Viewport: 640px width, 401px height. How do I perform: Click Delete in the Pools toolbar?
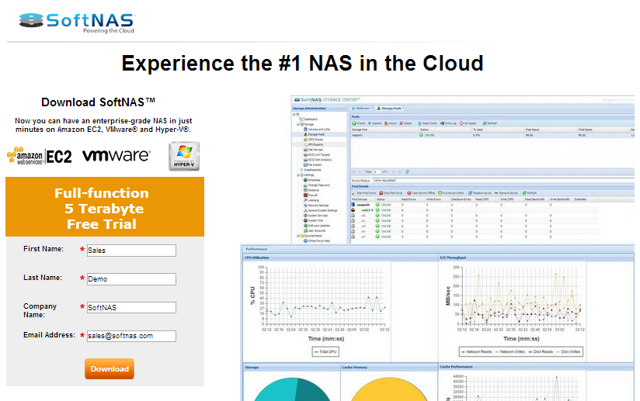[405, 123]
